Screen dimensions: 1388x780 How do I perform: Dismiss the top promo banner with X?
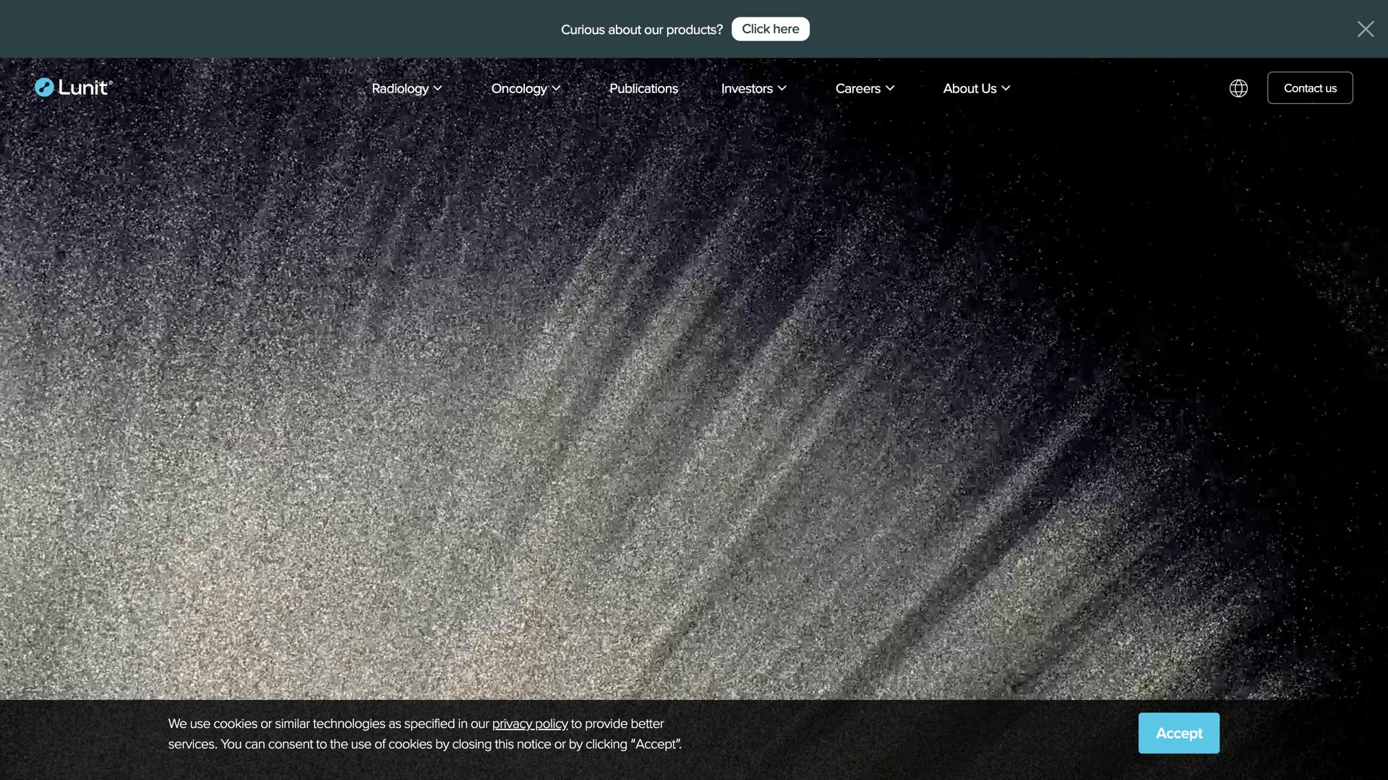[x=1365, y=29]
